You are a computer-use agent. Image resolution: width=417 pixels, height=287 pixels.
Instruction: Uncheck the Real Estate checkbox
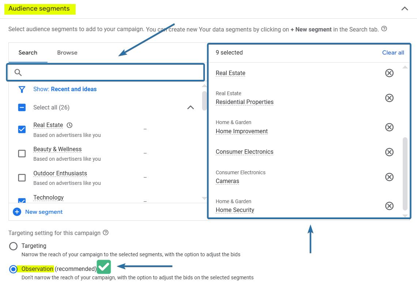(x=22, y=129)
